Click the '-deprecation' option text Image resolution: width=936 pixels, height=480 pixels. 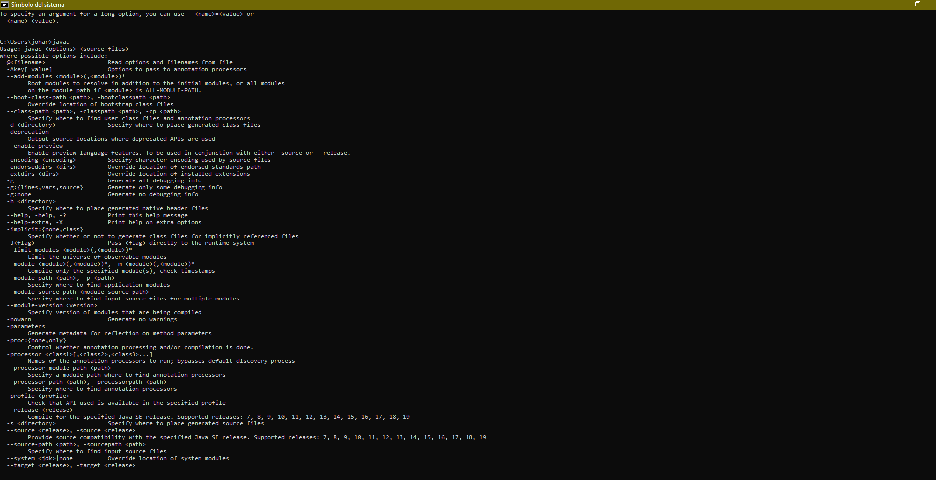(x=28, y=132)
